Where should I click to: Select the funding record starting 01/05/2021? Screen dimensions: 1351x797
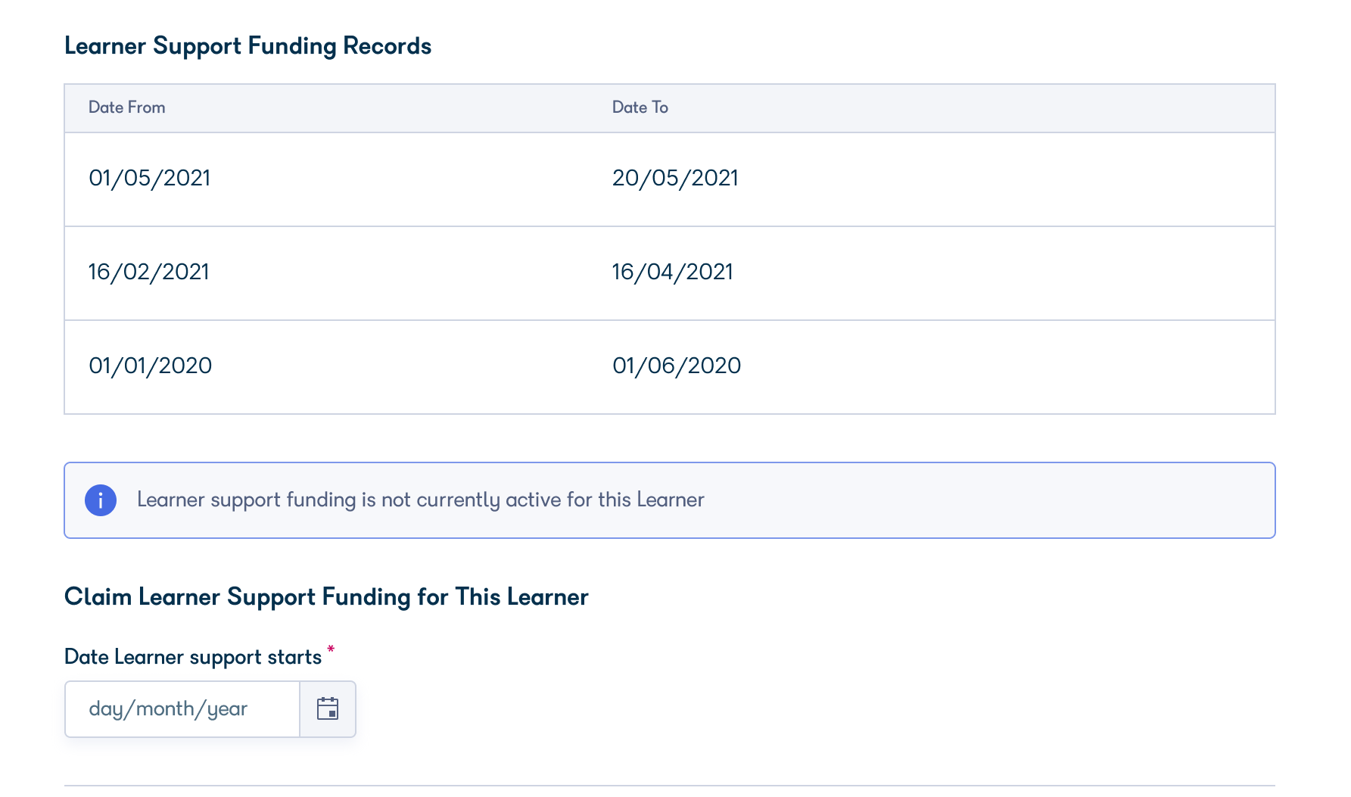click(x=149, y=179)
